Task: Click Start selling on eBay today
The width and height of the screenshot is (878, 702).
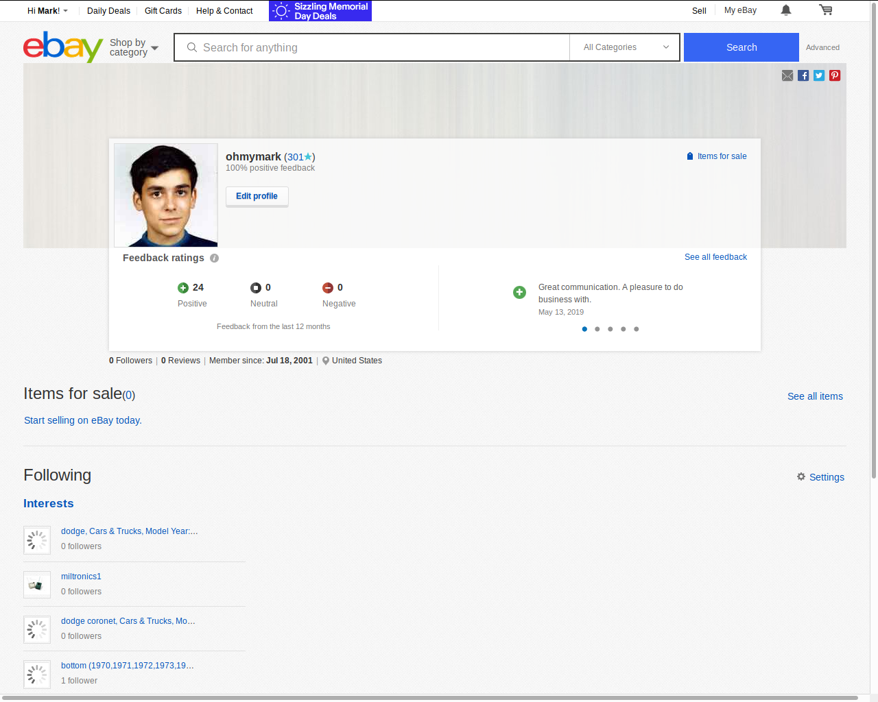Action: click(x=83, y=420)
